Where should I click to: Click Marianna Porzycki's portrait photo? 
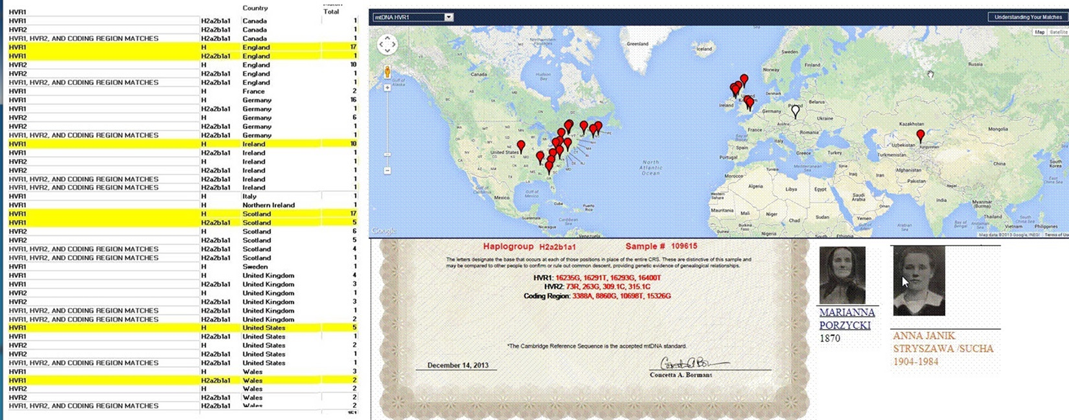[x=842, y=275]
